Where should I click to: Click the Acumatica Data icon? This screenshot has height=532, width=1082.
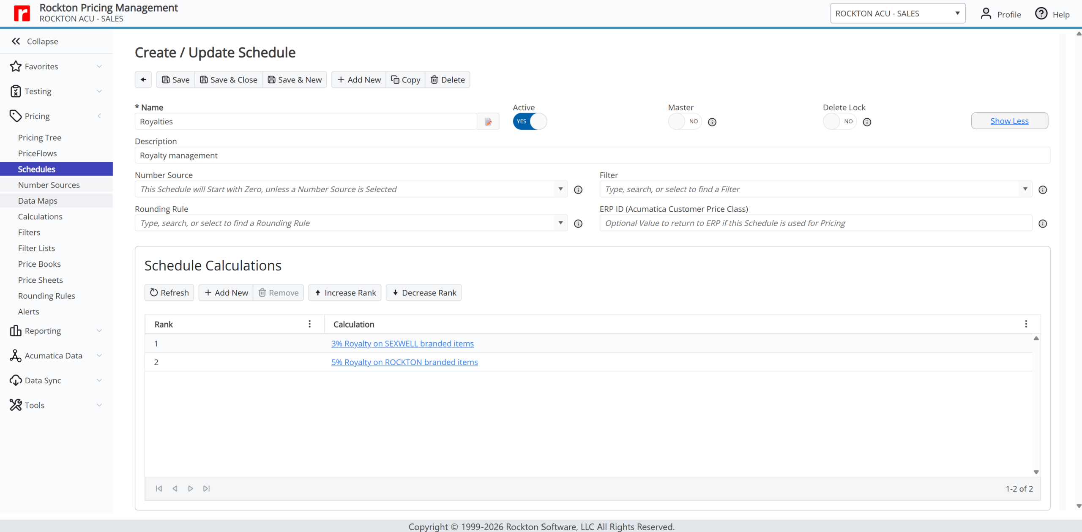pyautogui.click(x=16, y=355)
